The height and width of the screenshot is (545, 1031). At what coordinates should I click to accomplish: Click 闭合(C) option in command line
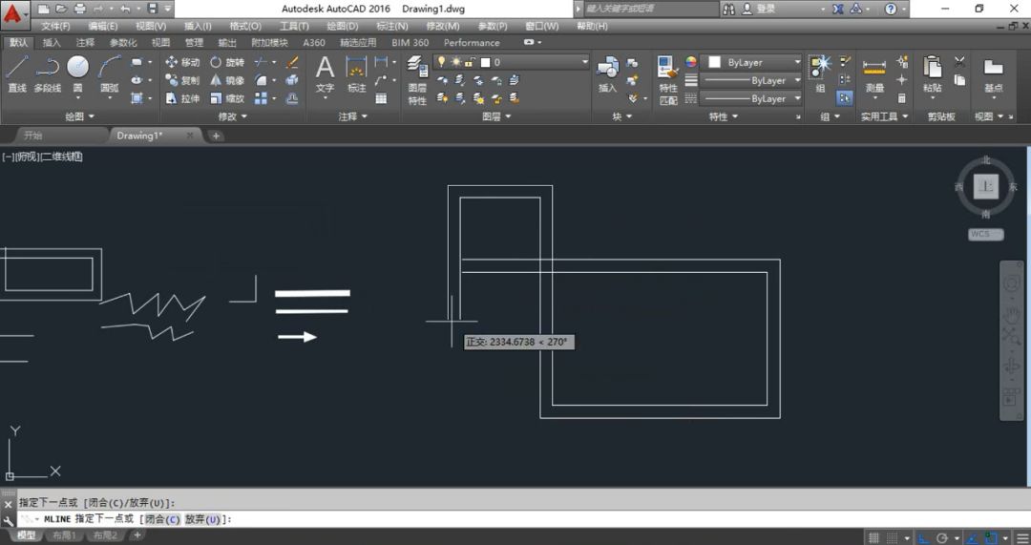point(161,519)
